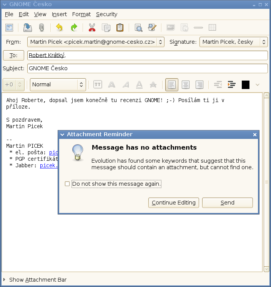This screenshot has width=271, height=287.
Task: Close the Attachment Reminder dialog
Action: tap(255, 135)
